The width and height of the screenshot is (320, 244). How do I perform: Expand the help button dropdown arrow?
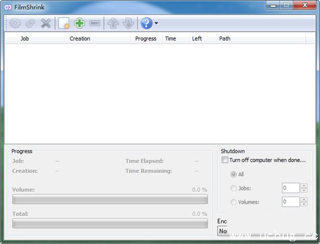156,24
